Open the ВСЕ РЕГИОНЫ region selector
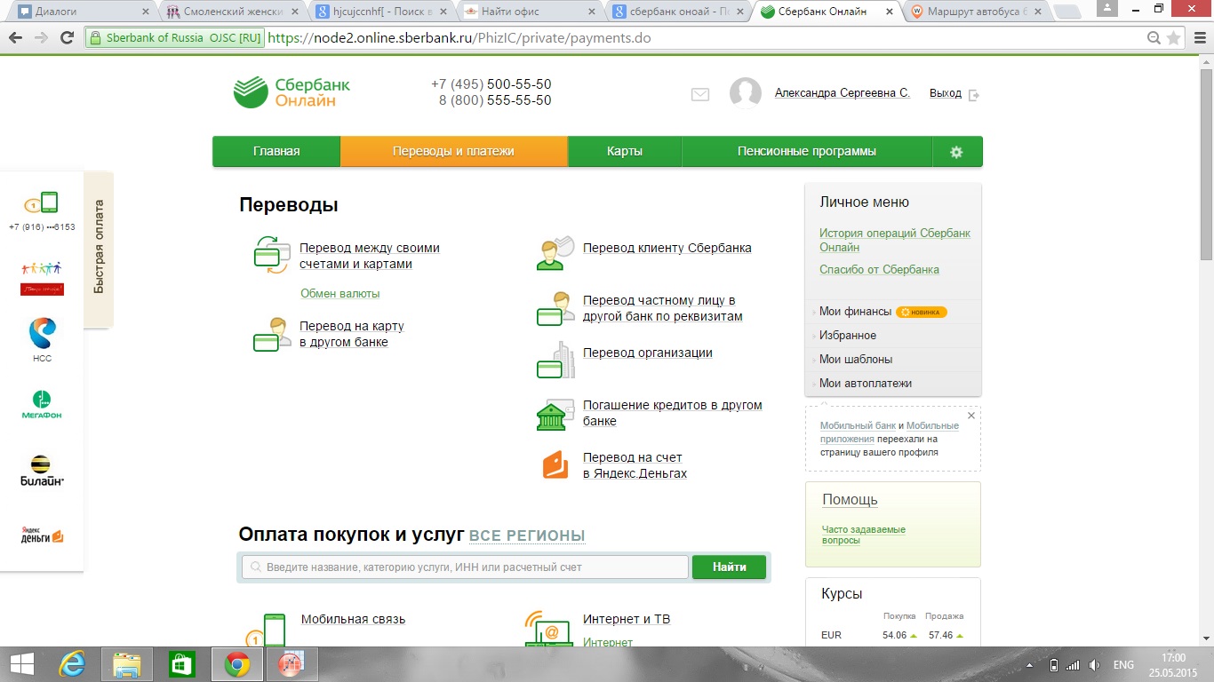This screenshot has width=1214, height=682. (527, 535)
